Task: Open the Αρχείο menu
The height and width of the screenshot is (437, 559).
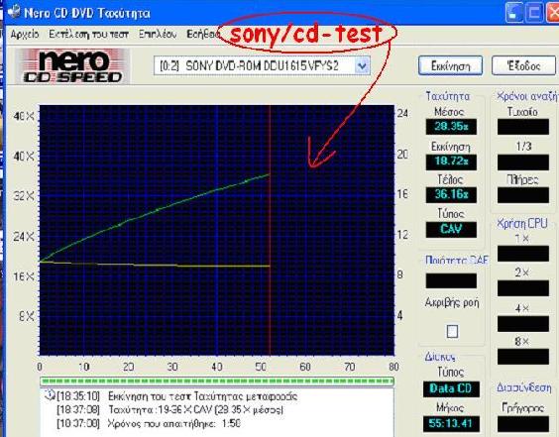Action: click(x=25, y=35)
